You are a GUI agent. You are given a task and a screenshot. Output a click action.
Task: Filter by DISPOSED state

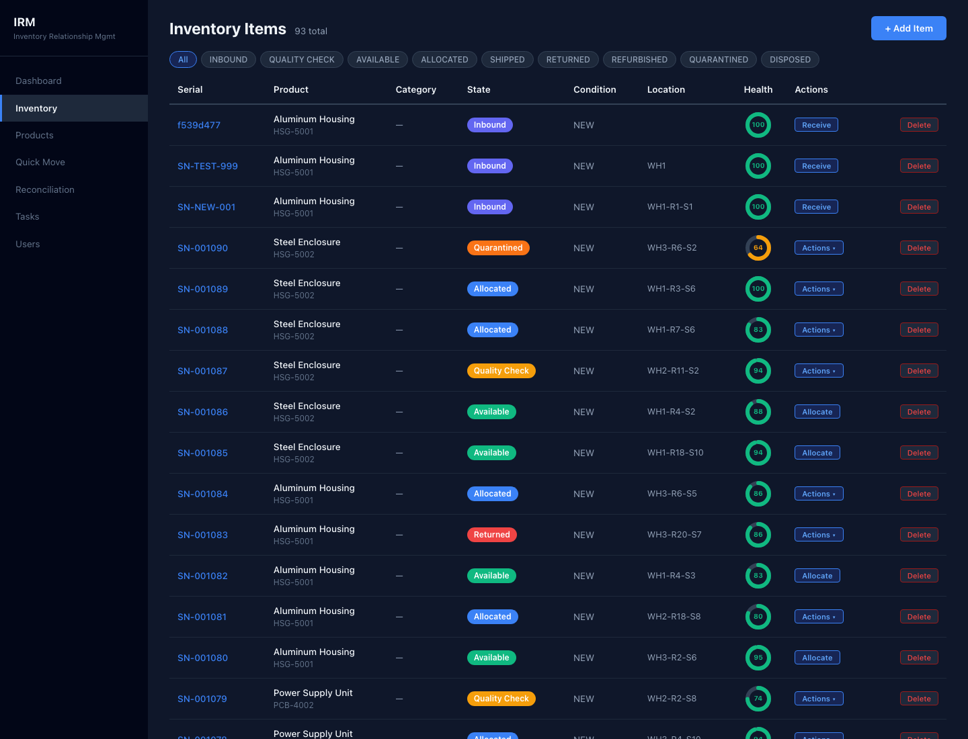coord(790,60)
